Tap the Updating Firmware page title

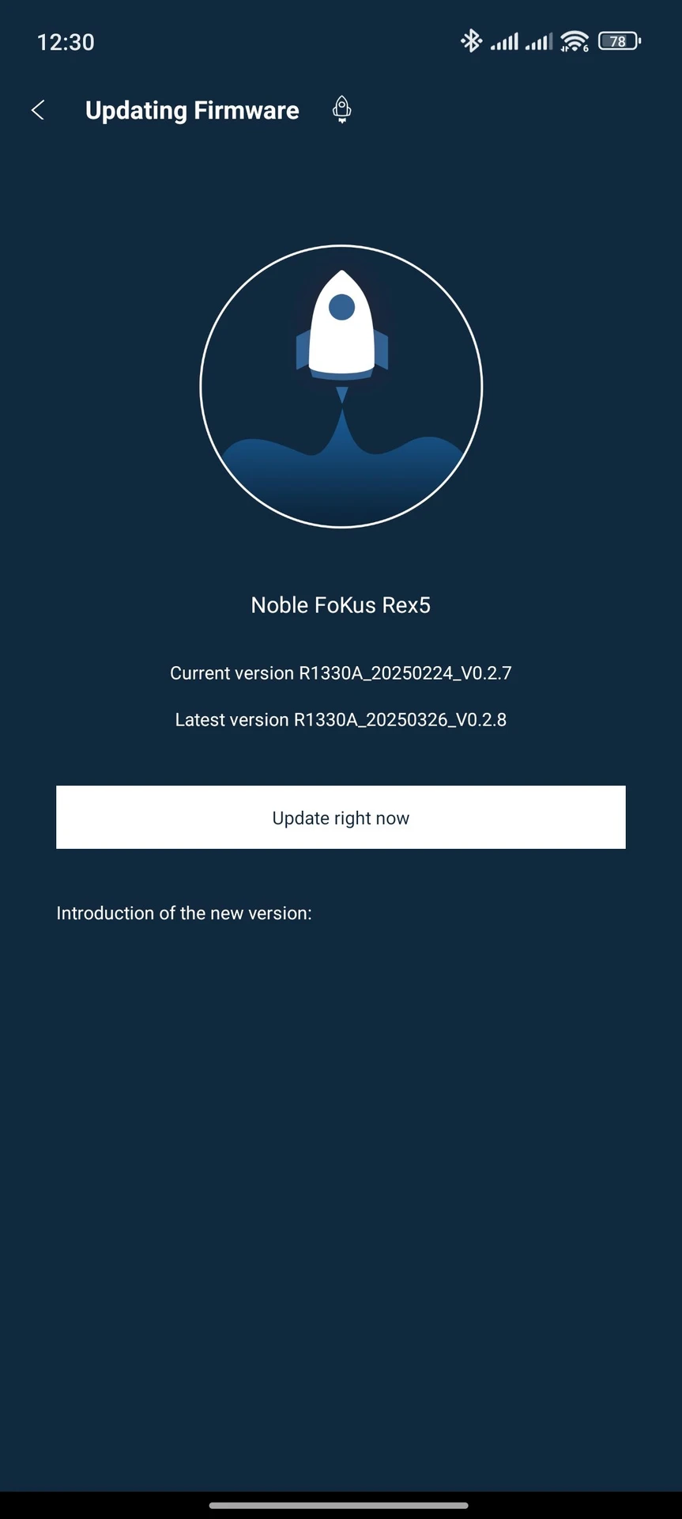192,110
